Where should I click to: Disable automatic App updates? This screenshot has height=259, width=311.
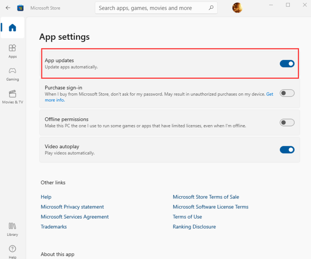pos(287,63)
